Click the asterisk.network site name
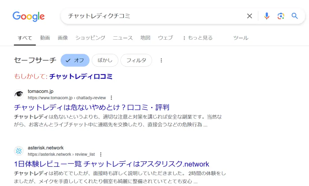Image resolution: width=309 pixels, height=186 pixels. 46,148
